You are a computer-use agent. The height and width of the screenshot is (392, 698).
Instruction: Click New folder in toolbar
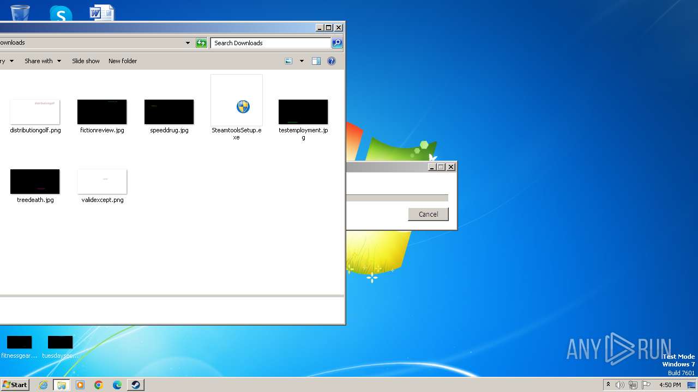click(x=123, y=61)
